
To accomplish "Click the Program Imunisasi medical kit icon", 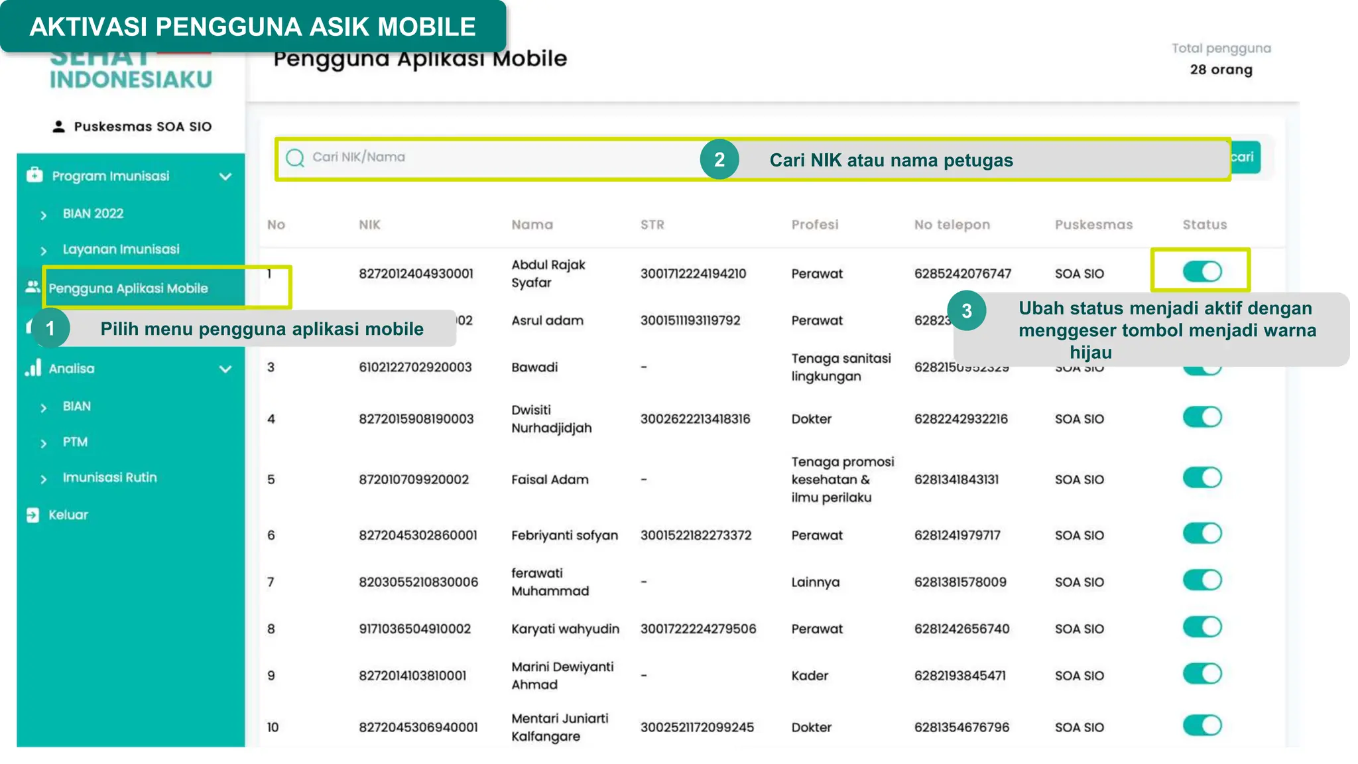I will click(34, 175).
